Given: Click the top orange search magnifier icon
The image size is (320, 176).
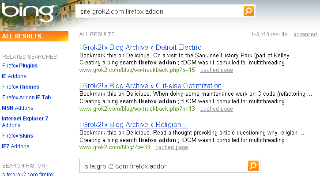Looking at the screenshot, I should pos(249,11).
